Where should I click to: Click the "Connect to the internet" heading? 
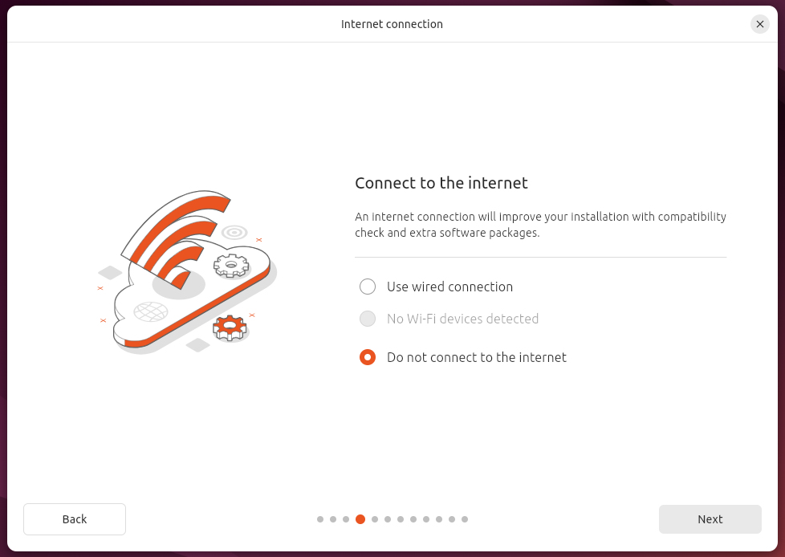click(x=441, y=183)
